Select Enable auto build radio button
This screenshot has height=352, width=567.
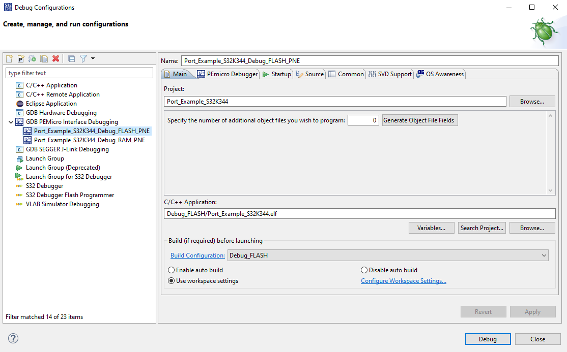coord(172,270)
